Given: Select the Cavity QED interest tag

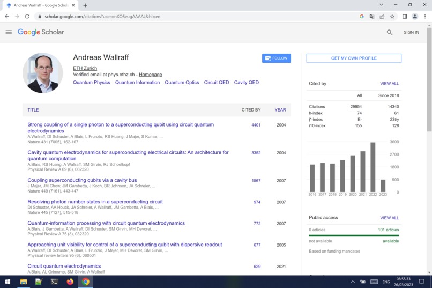Looking at the screenshot, I should pos(247,83).
